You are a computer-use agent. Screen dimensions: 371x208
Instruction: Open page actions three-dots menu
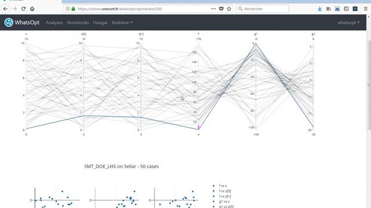pyautogui.click(x=213, y=9)
